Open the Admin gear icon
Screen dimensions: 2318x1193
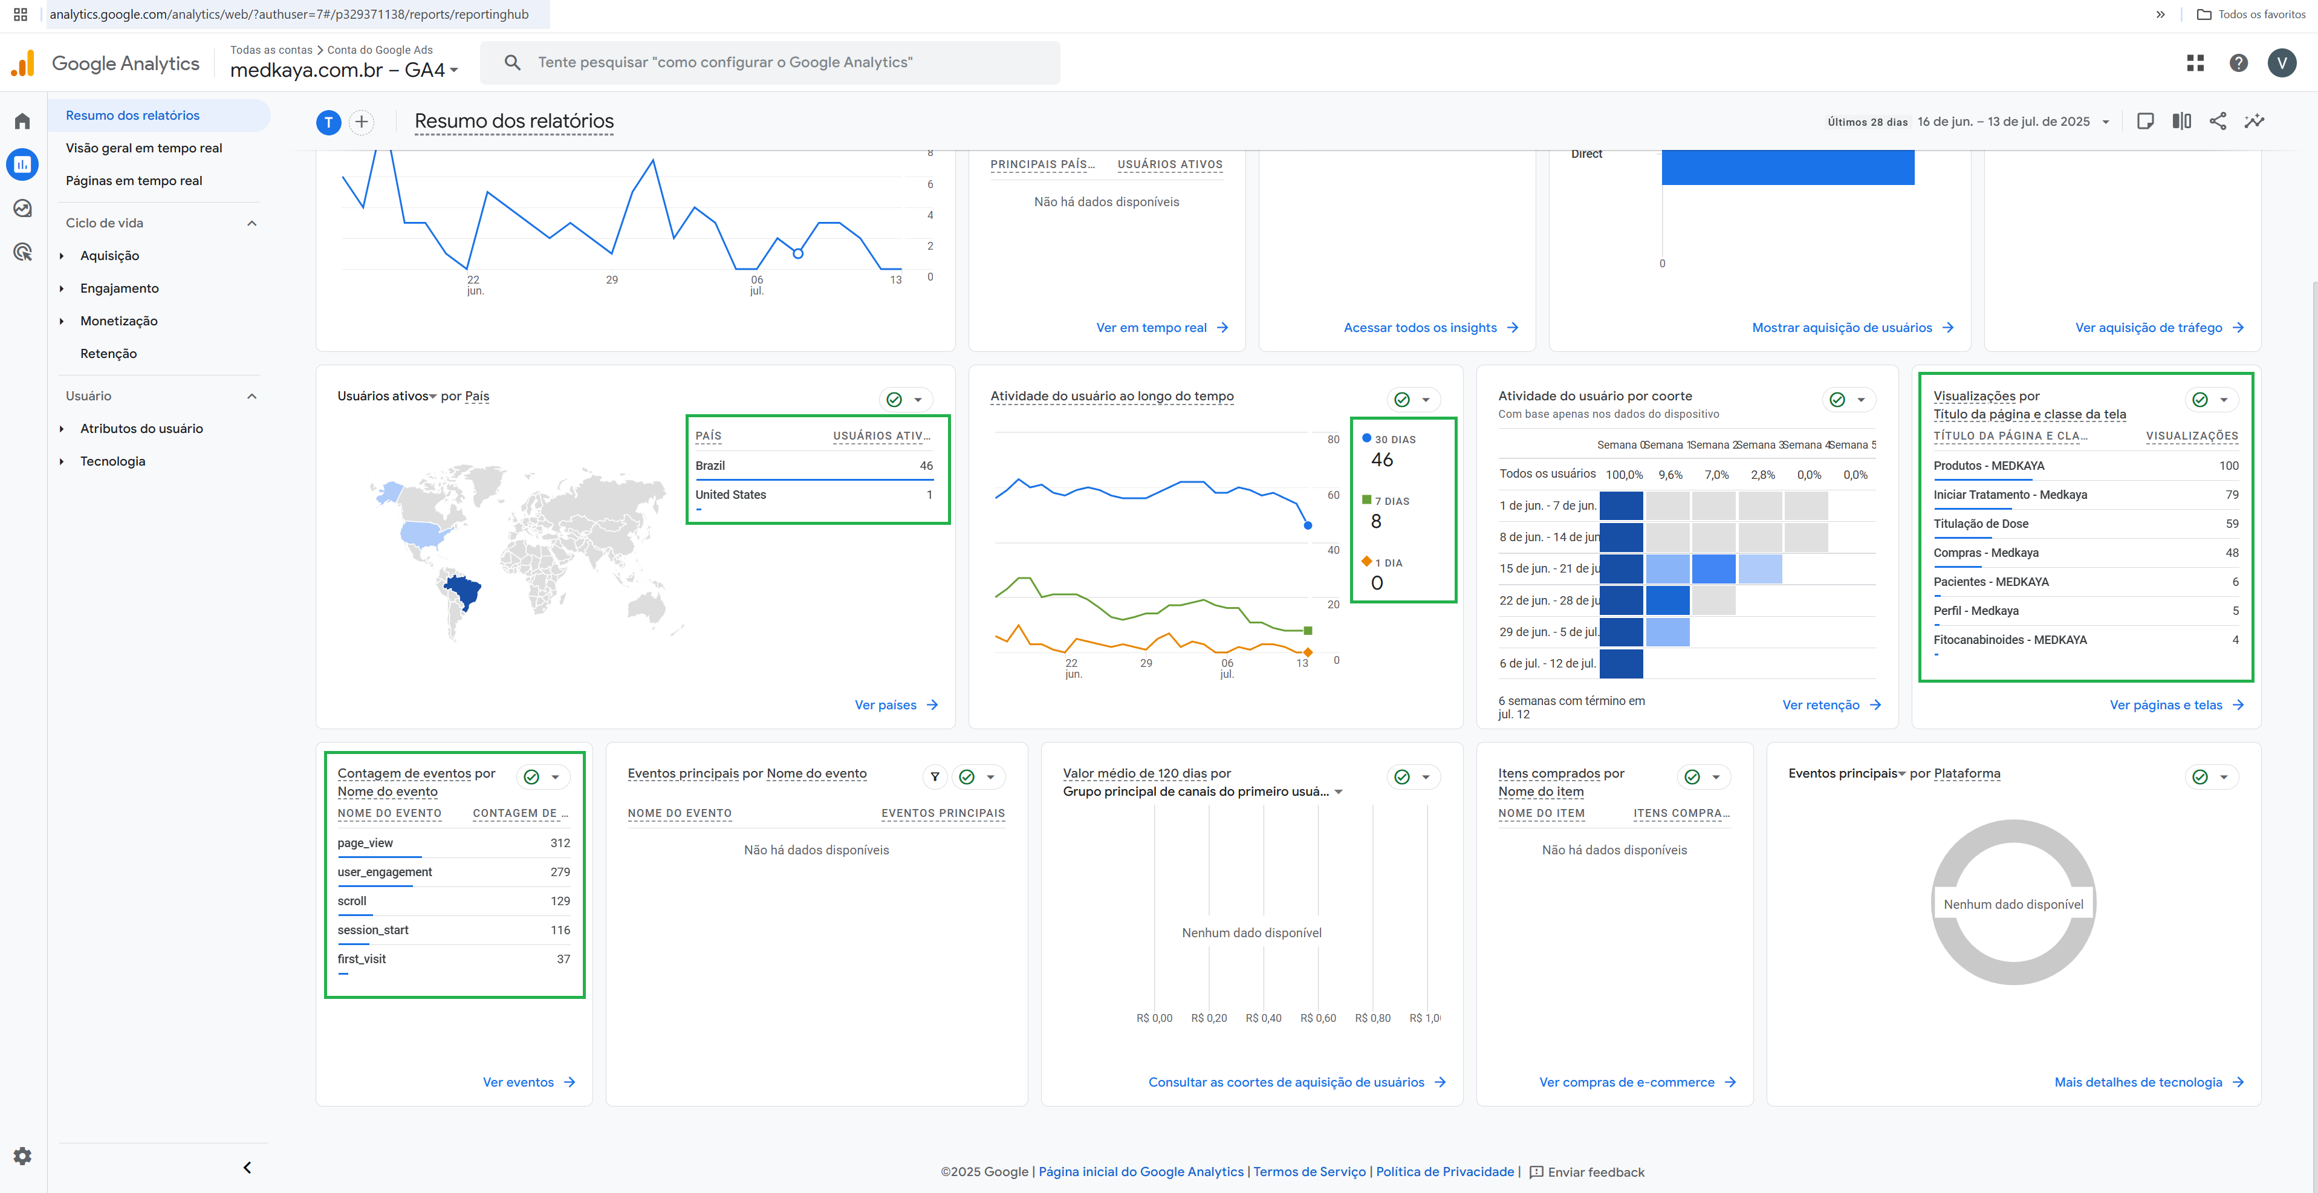pos(22,1156)
